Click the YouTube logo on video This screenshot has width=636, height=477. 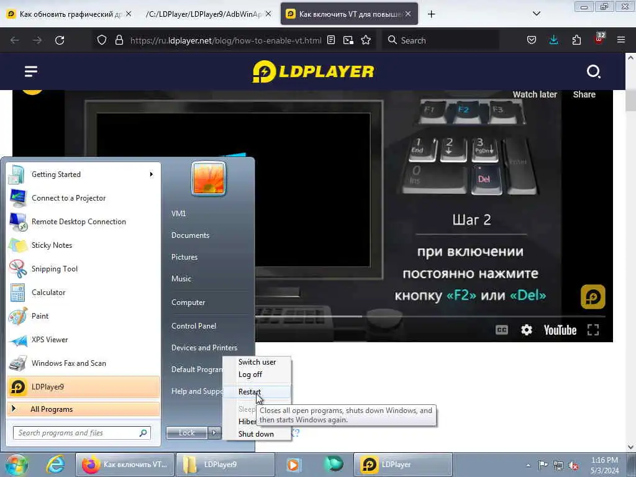click(x=560, y=330)
